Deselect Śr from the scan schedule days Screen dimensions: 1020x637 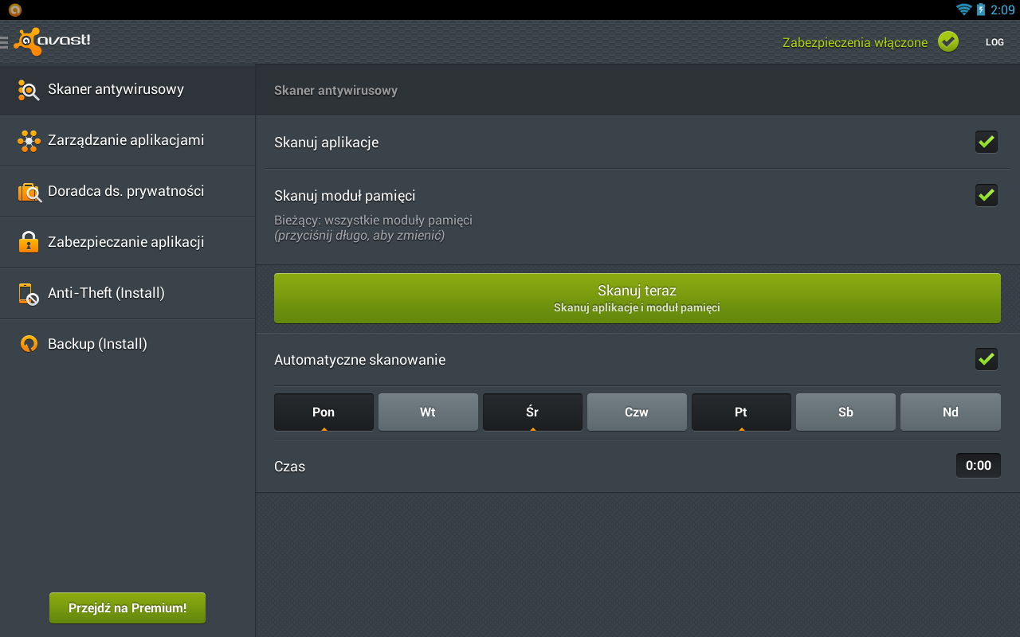[532, 412]
